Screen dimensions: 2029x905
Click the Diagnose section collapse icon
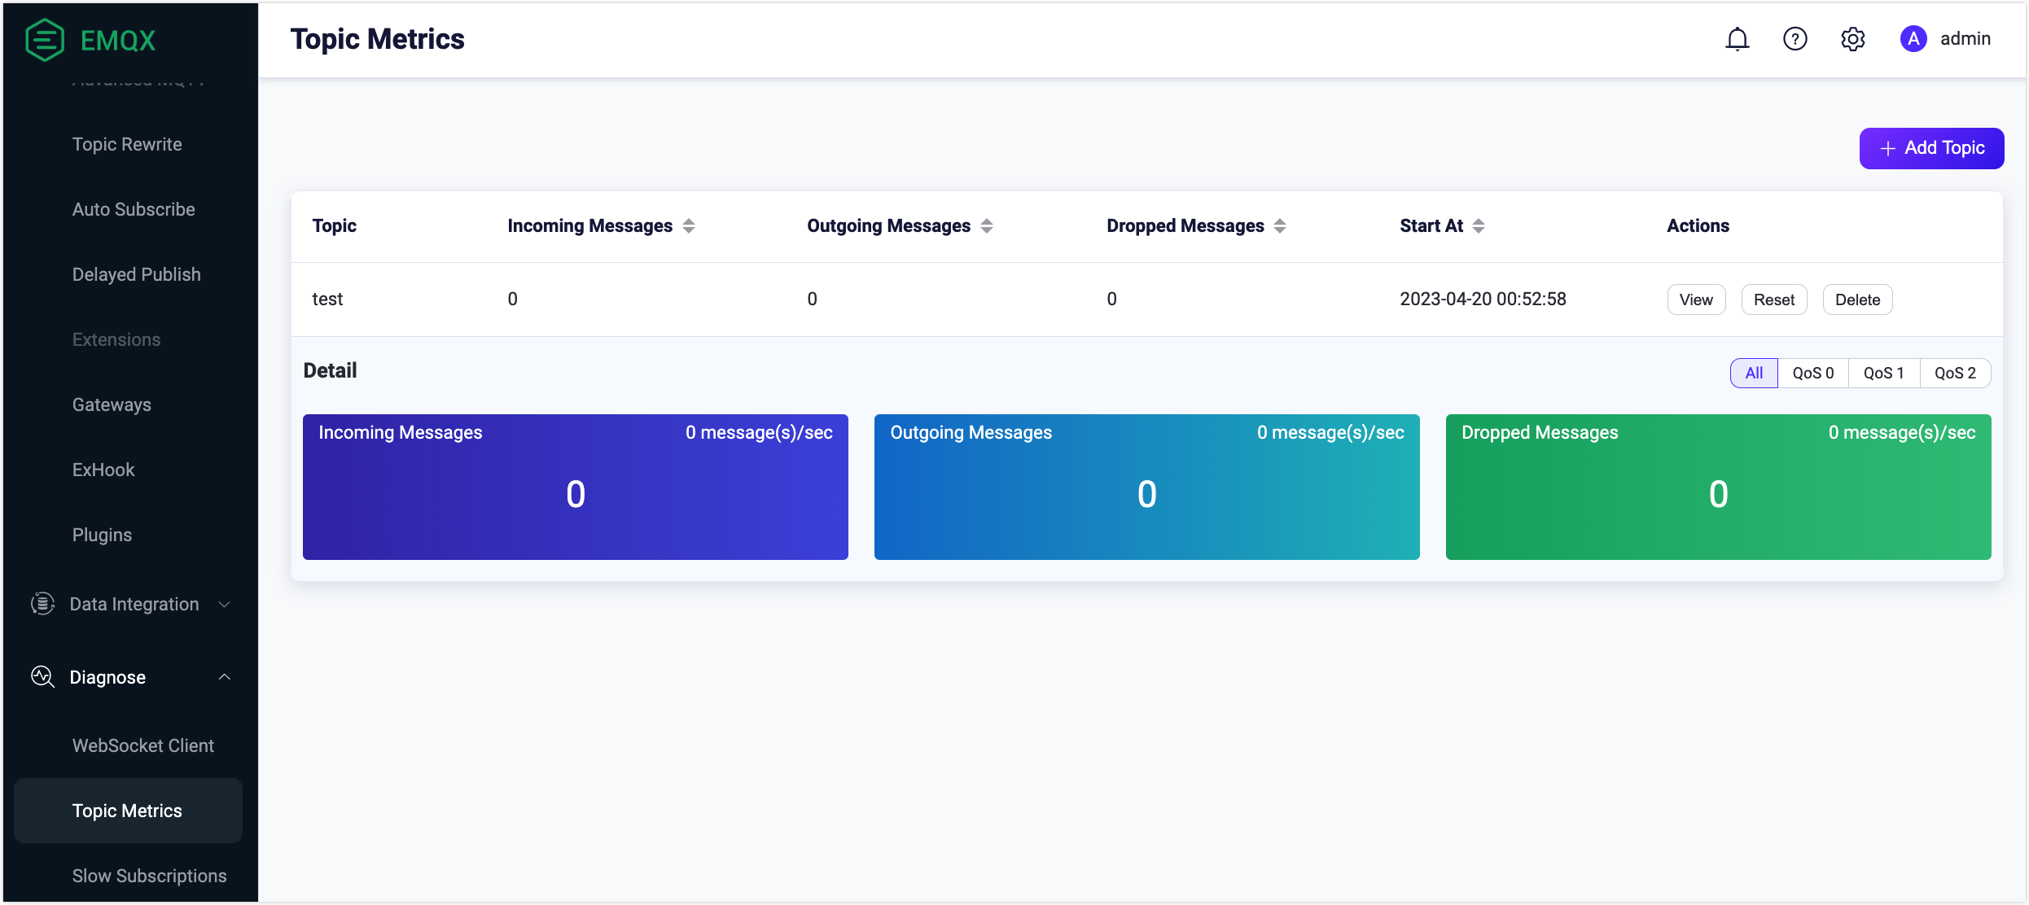tap(226, 676)
